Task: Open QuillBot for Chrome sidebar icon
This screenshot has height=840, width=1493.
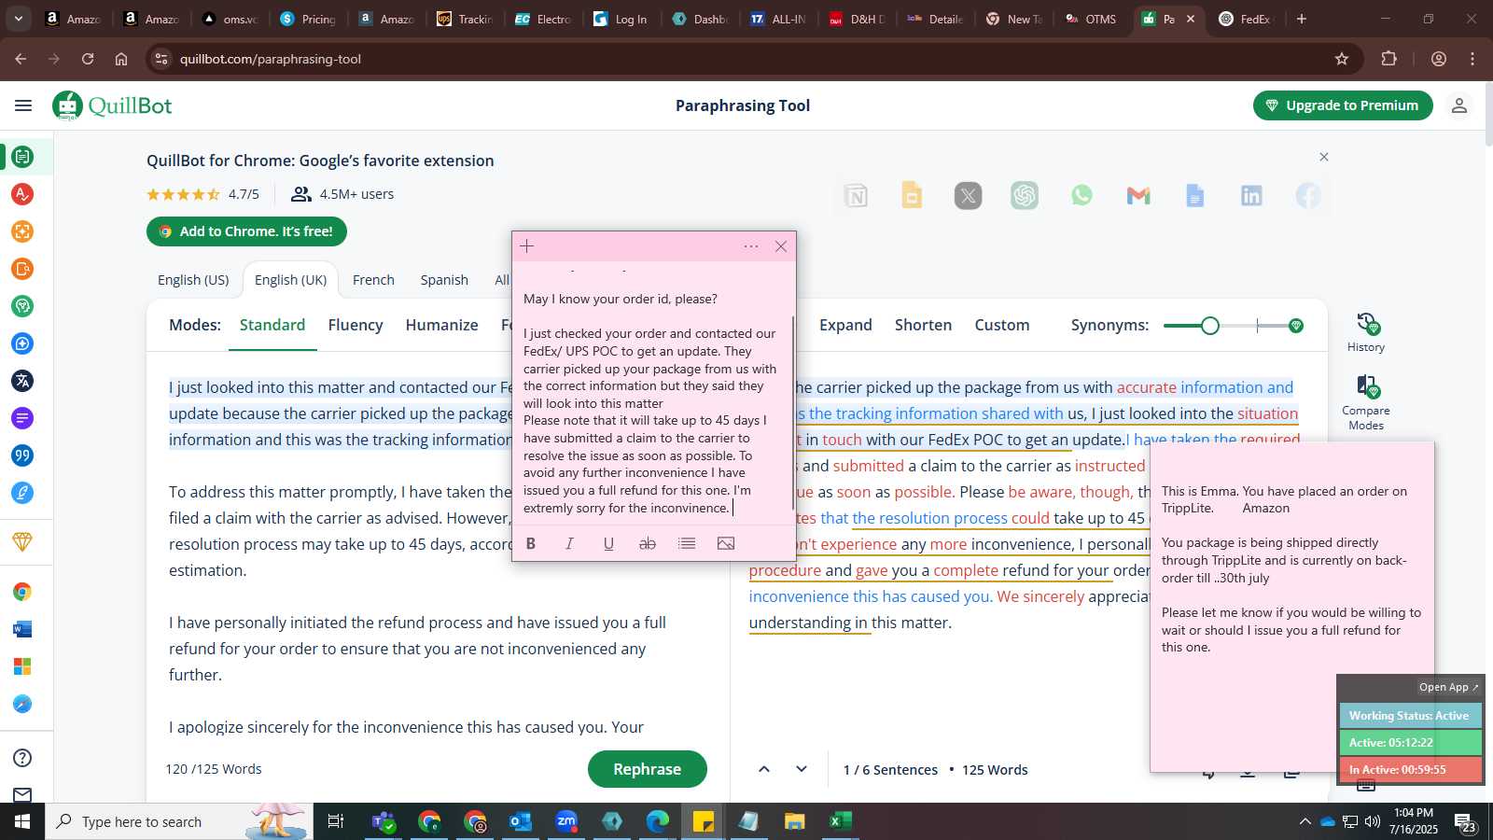Action: 22,592
